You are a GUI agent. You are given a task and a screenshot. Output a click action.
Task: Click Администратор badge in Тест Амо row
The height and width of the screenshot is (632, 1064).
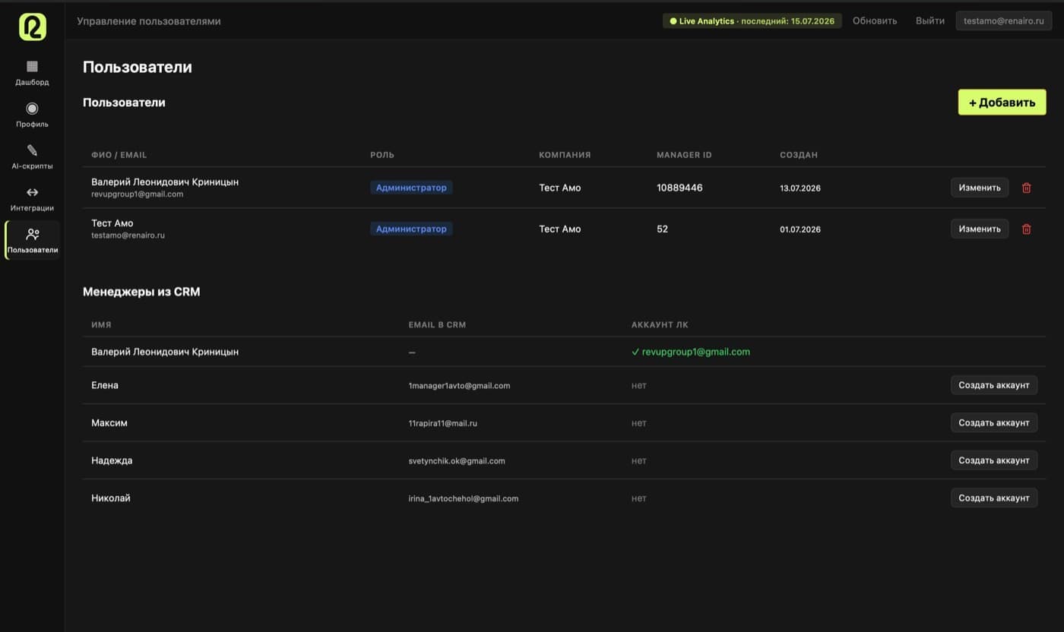[411, 229]
